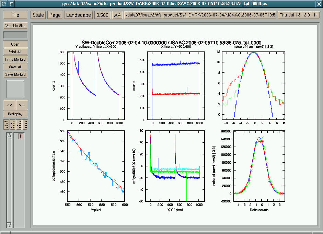Click the mark current page icon
The height and width of the screenshot is (234, 323).
[19, 125]
